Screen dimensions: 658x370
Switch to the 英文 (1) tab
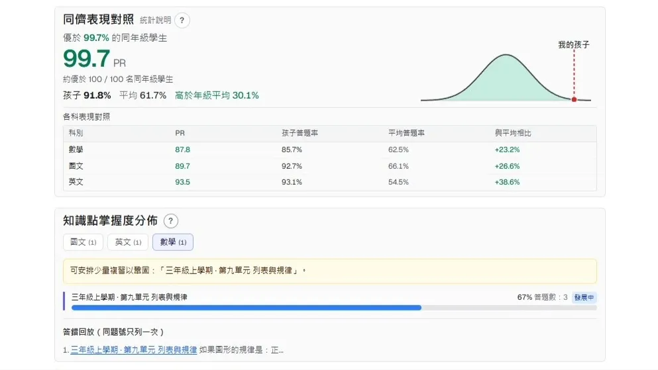(128, 242)
